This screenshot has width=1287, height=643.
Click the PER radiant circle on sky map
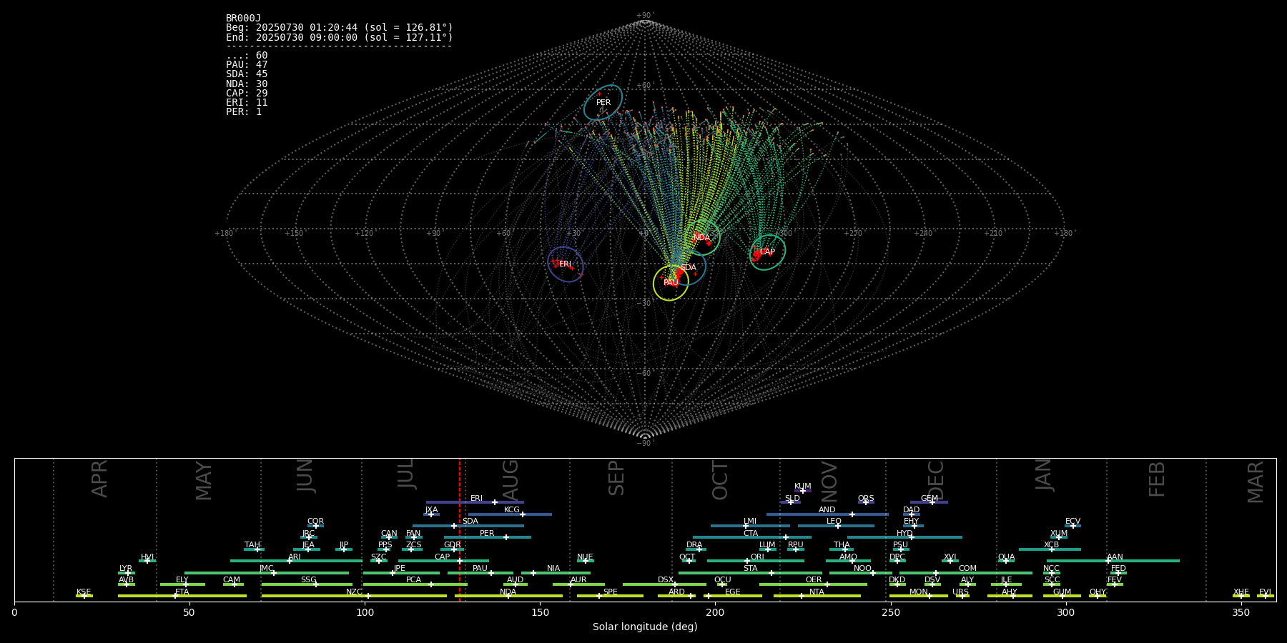click(603, 102)
